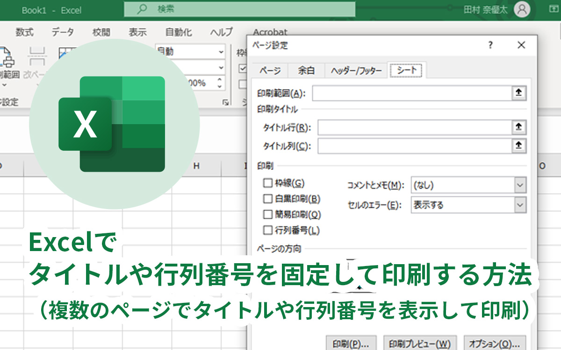The height and width of the screenshot is (350, 561).
Task: Open the ヘルプ ribbon tab
Action: pos(222,32)
